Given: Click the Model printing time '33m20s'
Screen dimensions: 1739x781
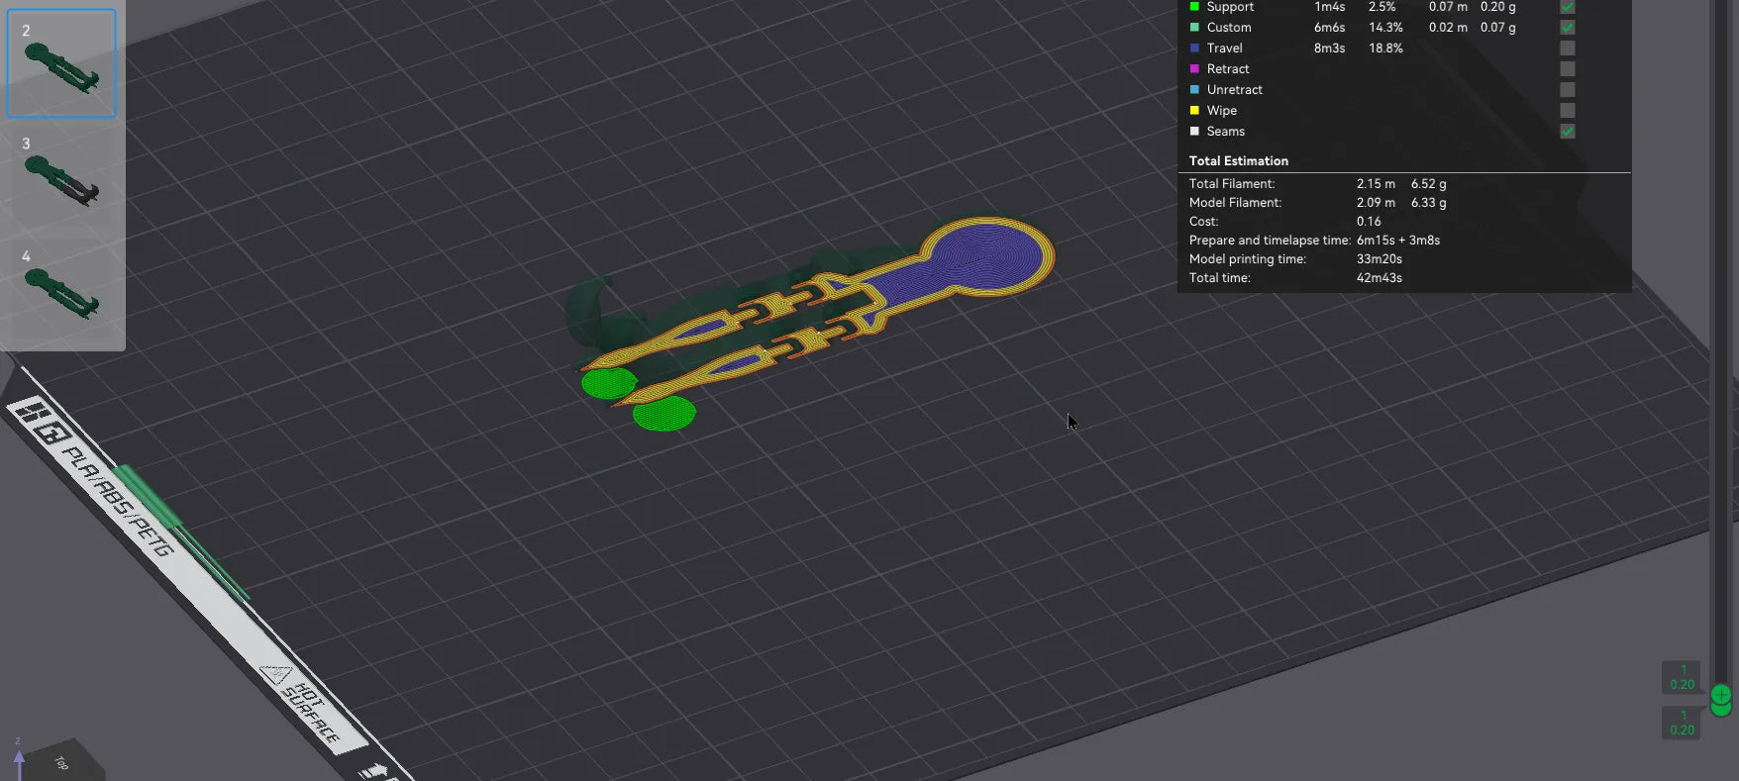Looking at the screenshot, I should (1380, 259).
